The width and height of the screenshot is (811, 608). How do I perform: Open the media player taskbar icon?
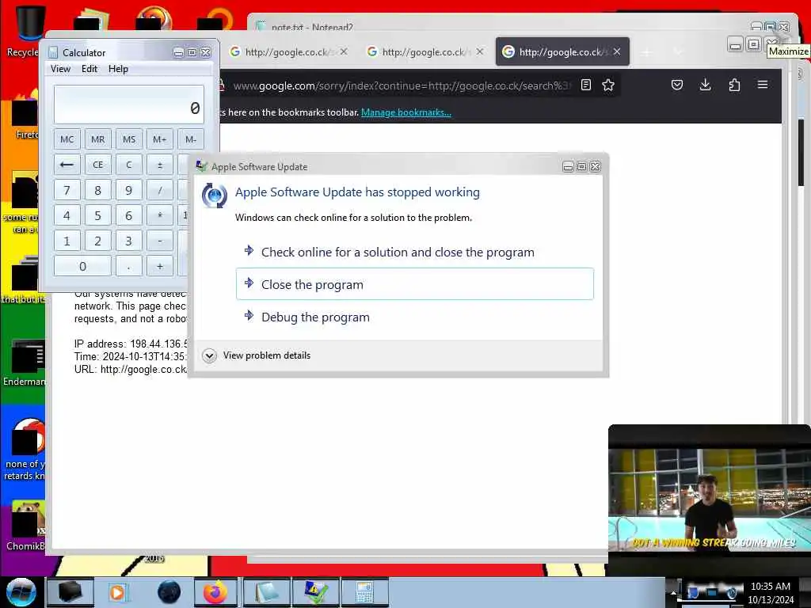point(117,592)
